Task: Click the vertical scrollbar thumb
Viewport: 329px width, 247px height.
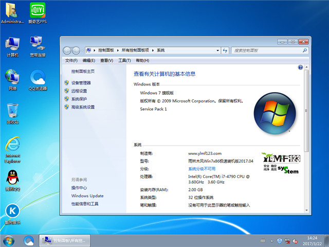Action: click(306, 111)
